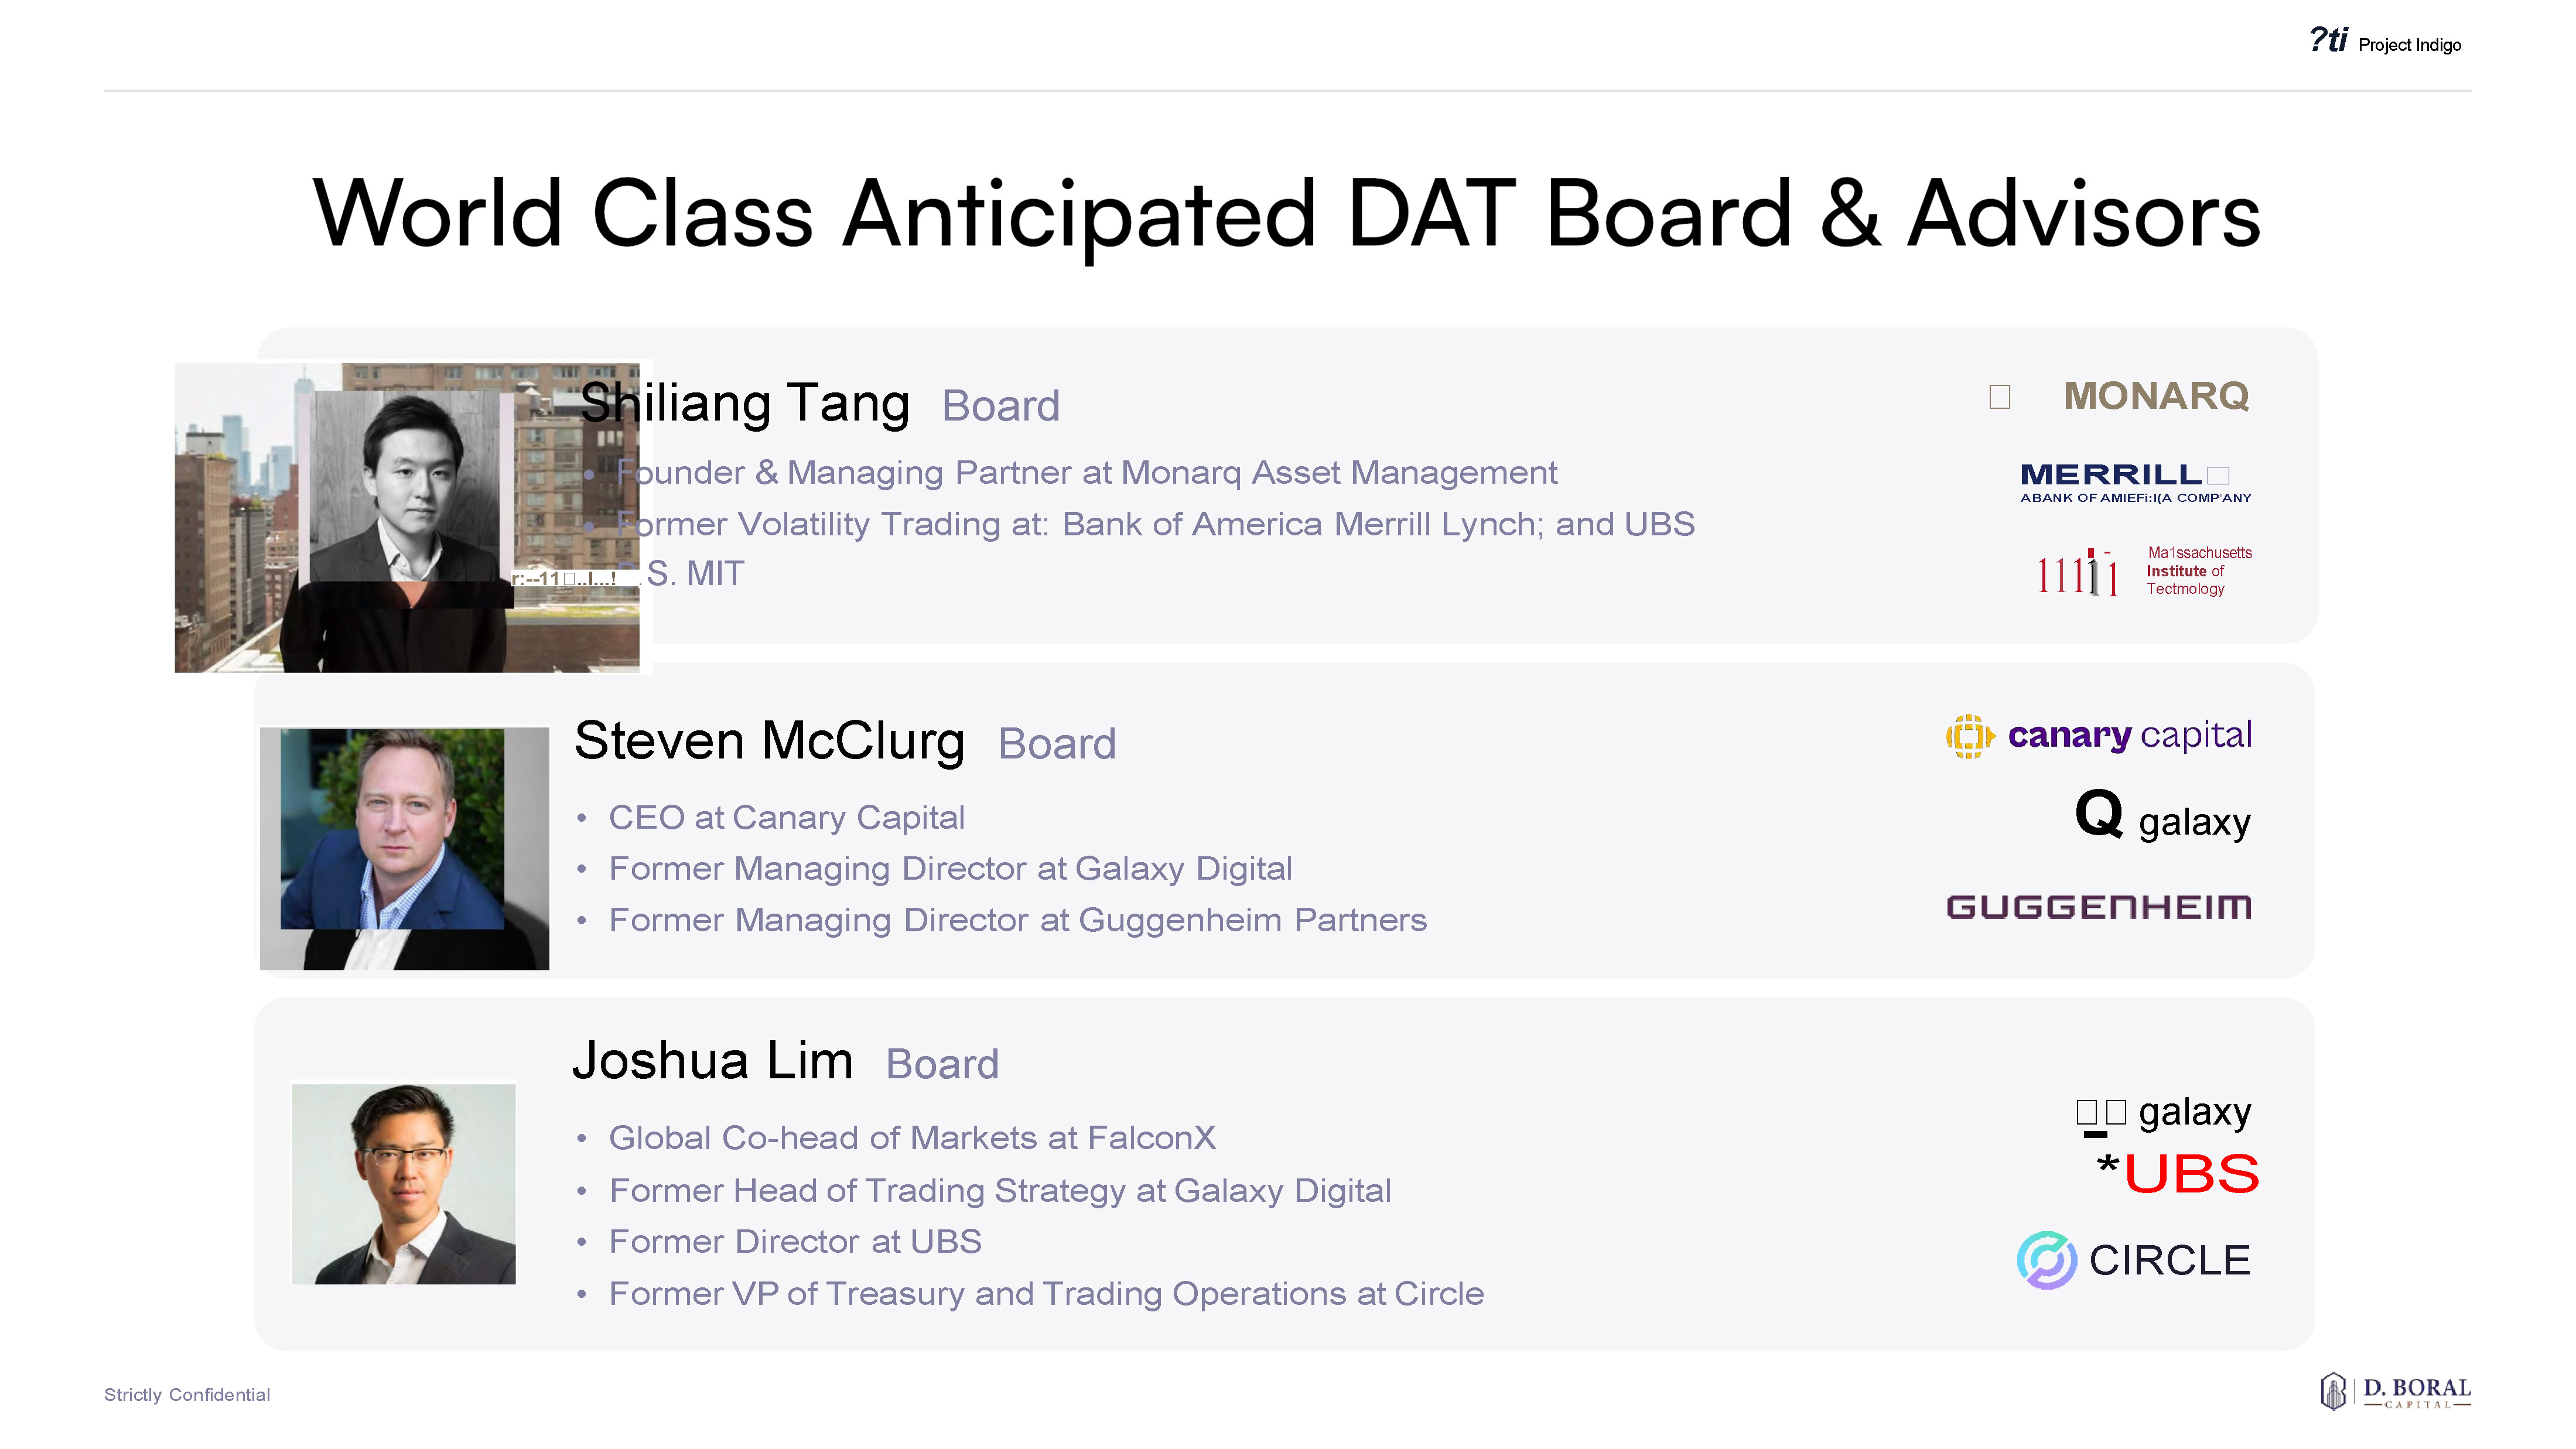Click the Project Indigo header logo
This screenshot has height=1449, width=2576.
click(x=2384, y=42)
